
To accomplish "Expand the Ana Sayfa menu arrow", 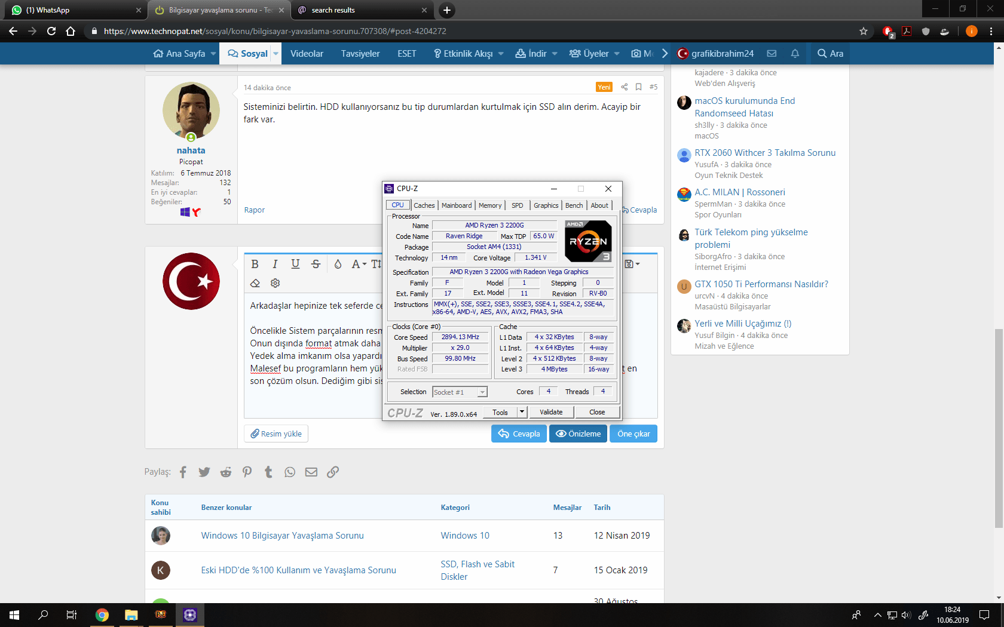I will [x=213, y=54].
